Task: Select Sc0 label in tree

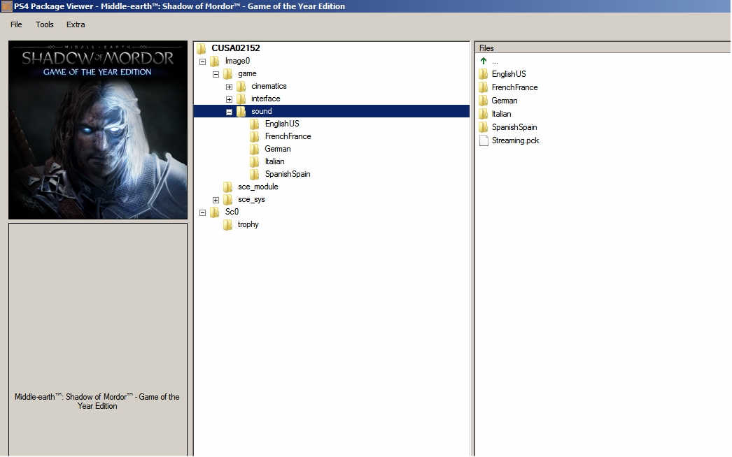Action: coord(232,212)
